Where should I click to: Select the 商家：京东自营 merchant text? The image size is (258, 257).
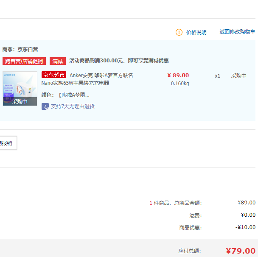pos(20,49)
